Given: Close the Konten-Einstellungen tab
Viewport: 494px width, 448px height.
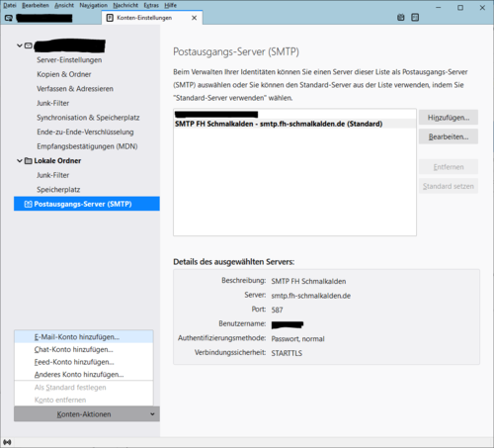Looking at the screenshot, I should coord(195,18).
